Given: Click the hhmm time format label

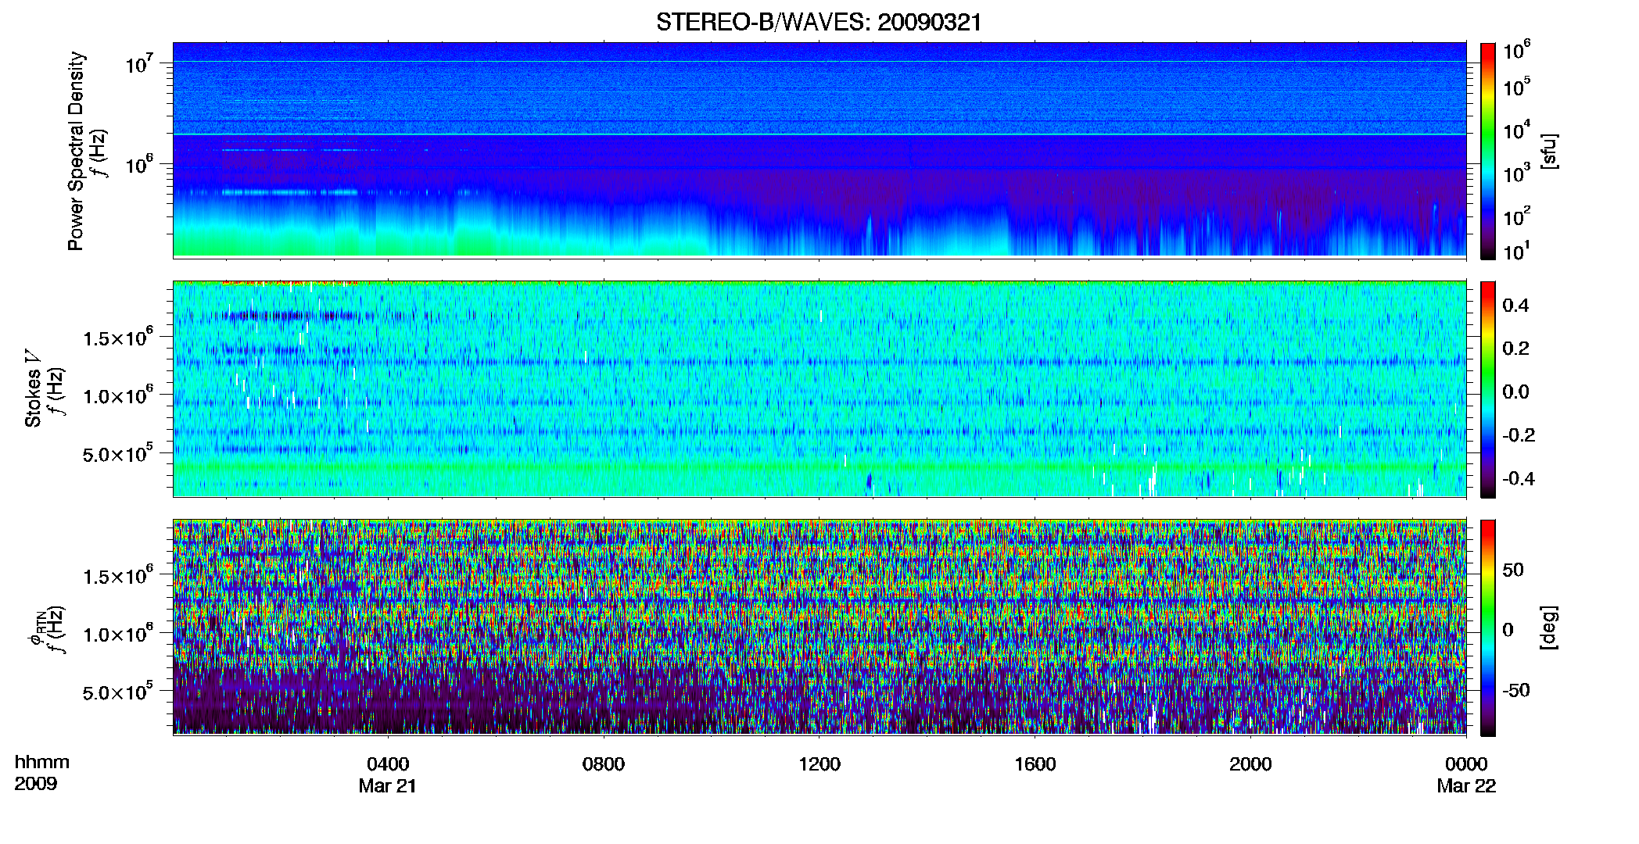Looking at the screenshot, I should point(42,763).
